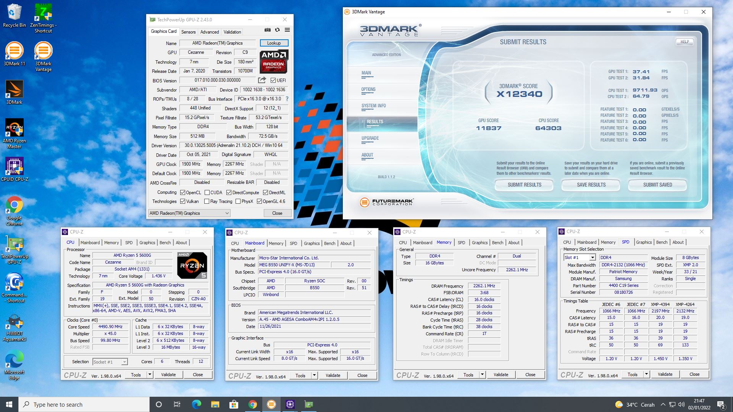Screen dimensions: 733x412
Task: Click the taskbar clock showing 21:47
Action: [x=699, y=404]
